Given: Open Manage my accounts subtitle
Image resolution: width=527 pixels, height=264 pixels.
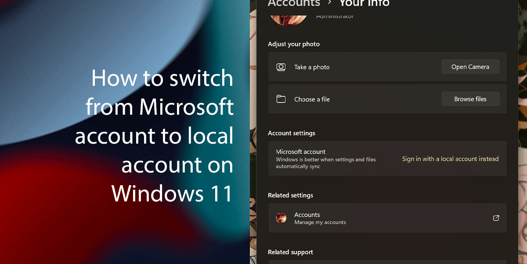Looking at the screenshot, I should 320,222.
